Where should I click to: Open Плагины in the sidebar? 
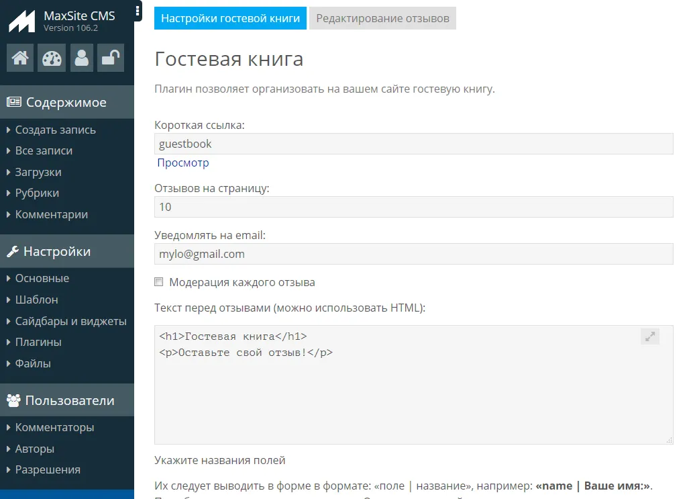[x=38, y=342]
